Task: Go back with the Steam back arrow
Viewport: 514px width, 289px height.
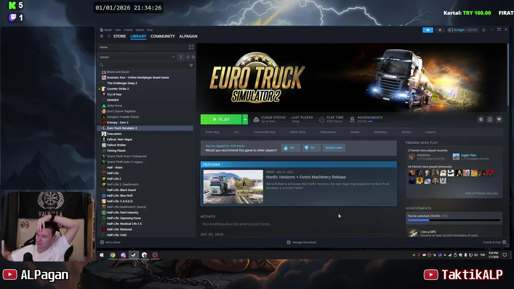Action: tap(102, 36)
